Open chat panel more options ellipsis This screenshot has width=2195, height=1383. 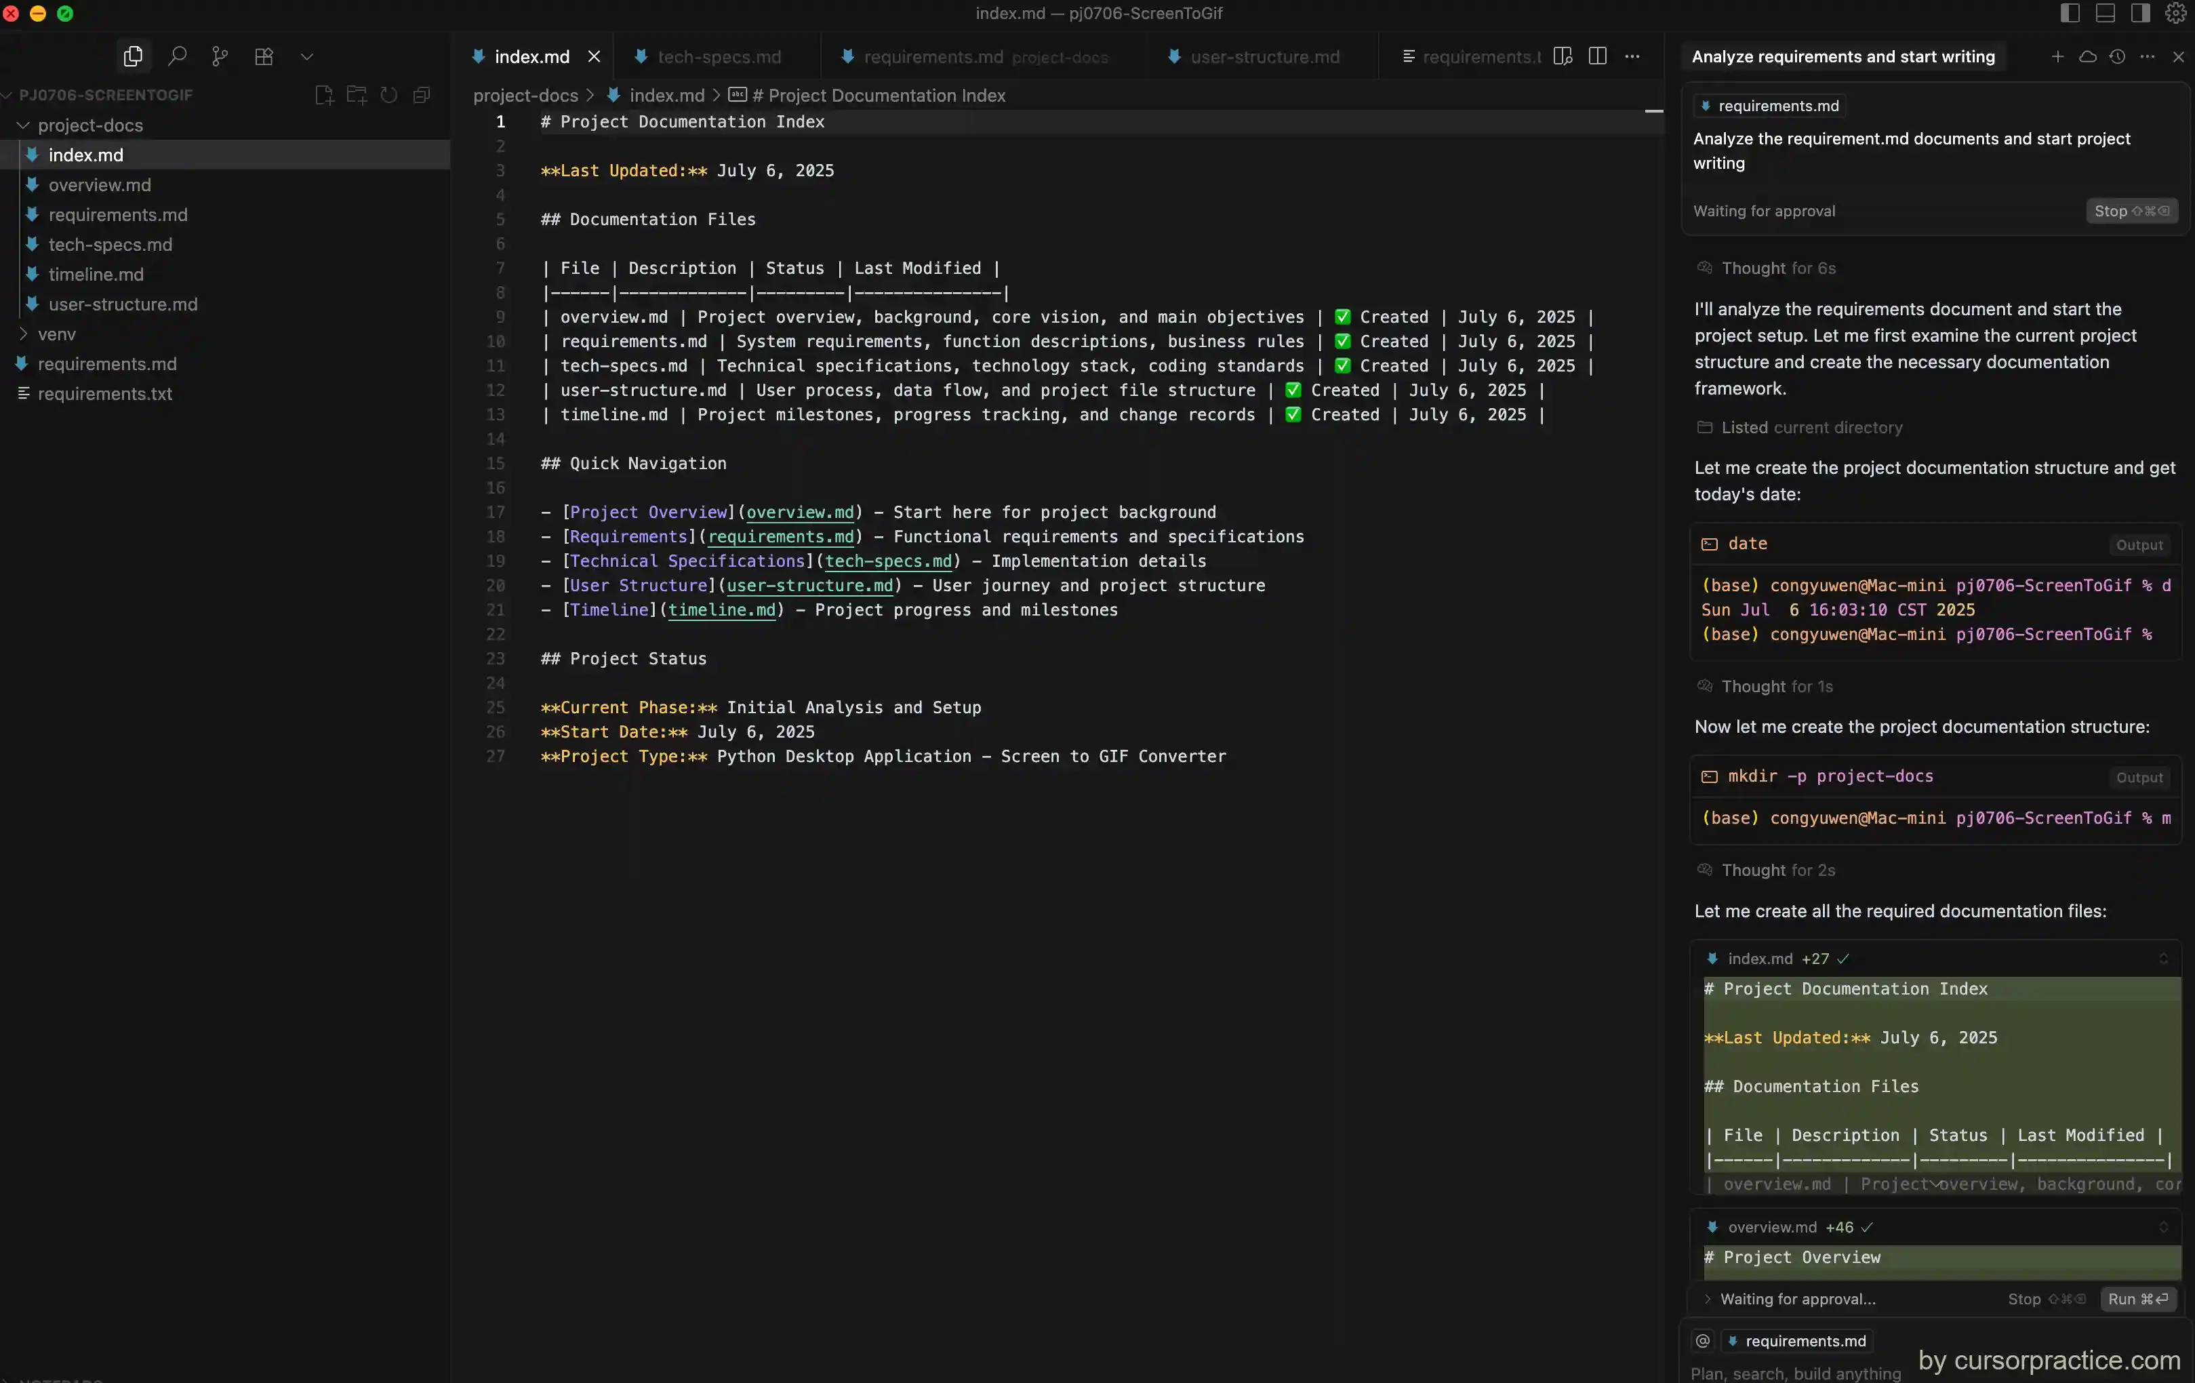[x=2148, y=56]
